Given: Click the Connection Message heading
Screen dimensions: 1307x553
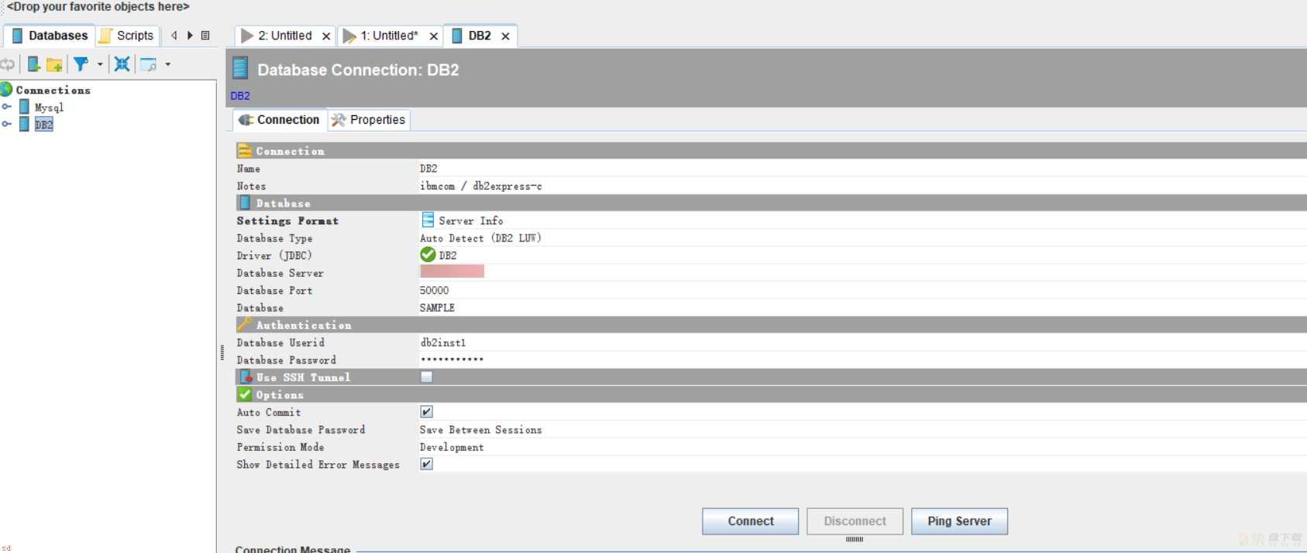Looking at the screenshot, I should pyautogui.click(x=293, y=548).
